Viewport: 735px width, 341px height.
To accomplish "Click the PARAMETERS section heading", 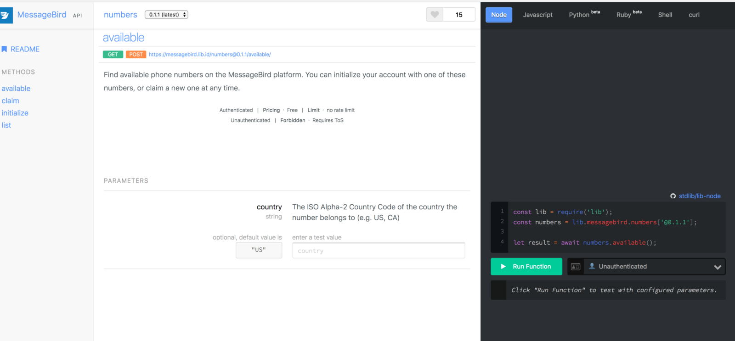I will [x=126, y=181].
